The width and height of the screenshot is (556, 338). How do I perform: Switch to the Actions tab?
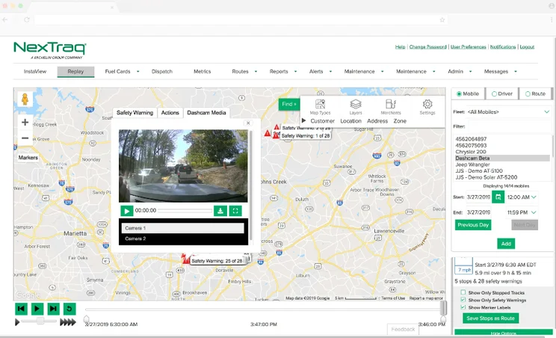coord(170,113)
